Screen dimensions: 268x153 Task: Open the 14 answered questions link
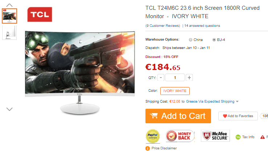coord(202,26)
